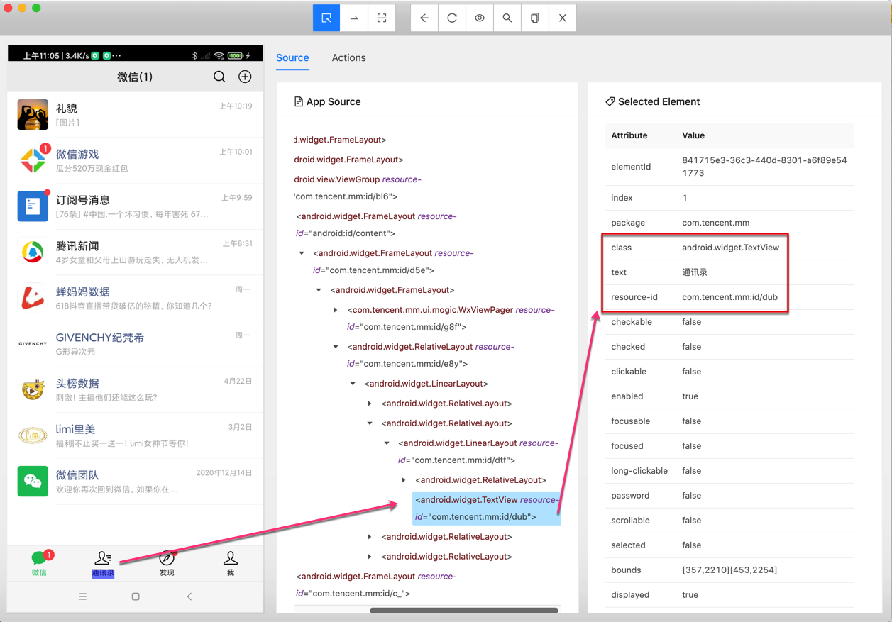Expand the RelativeLayout above highlighted TextView
Image resolution: width=892 pixels, height=622 pixels.
[x=404, y=480]
